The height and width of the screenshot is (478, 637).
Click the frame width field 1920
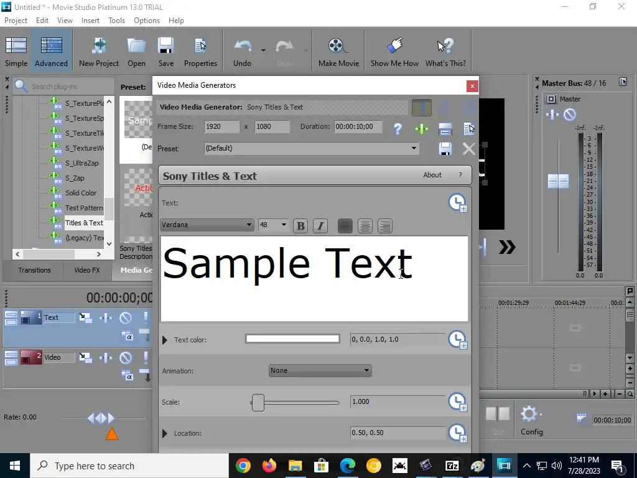tap(222, 126)
